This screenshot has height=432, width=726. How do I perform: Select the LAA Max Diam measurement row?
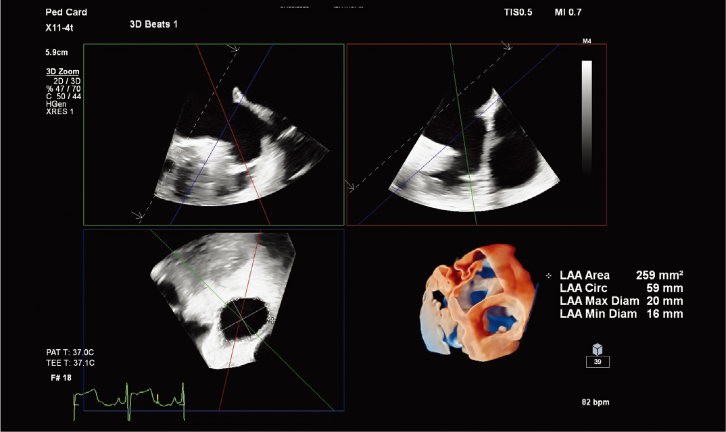pyautogui.click(x=621, y=301)
